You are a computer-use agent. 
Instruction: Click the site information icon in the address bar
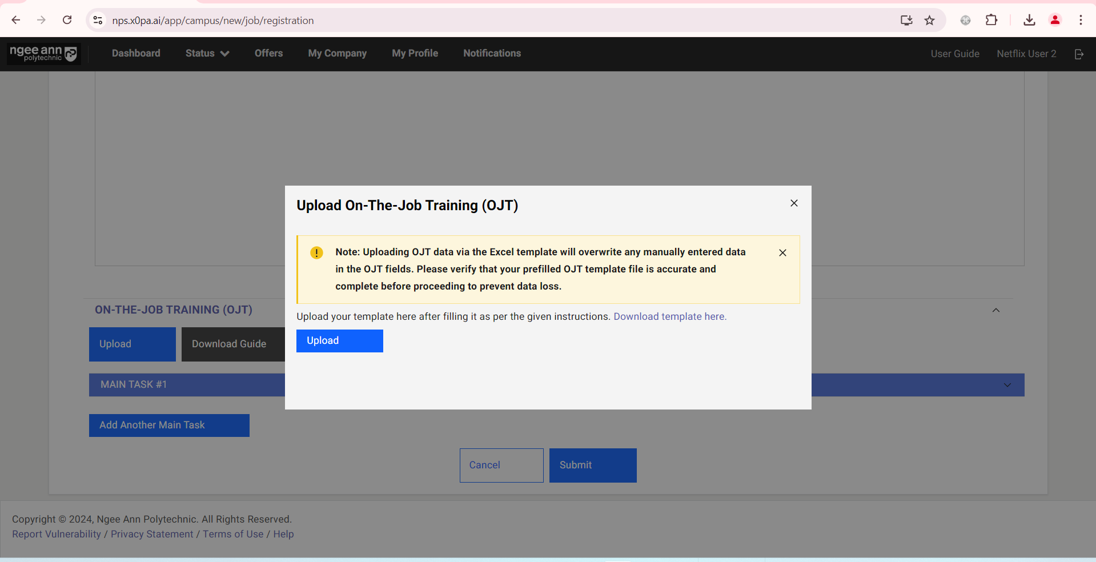point(98,21)
